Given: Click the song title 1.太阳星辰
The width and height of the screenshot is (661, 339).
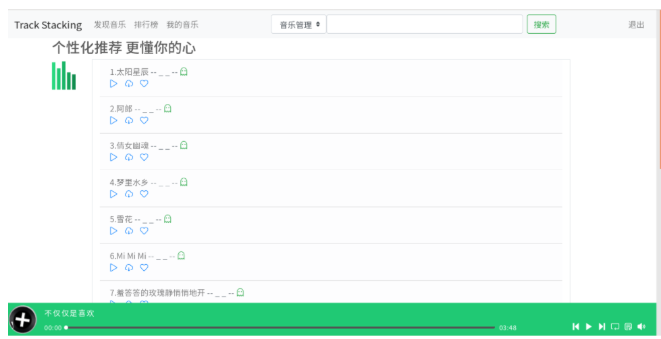Looking at the screenshot, I should tap(129, 72).
